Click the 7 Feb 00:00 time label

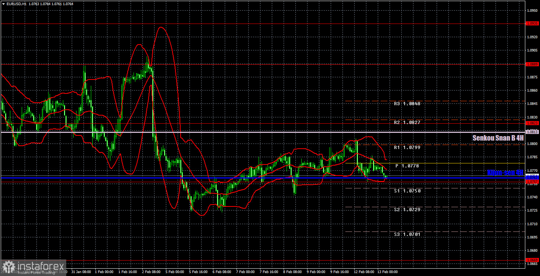pyautogui.click(x=245, y=272)
